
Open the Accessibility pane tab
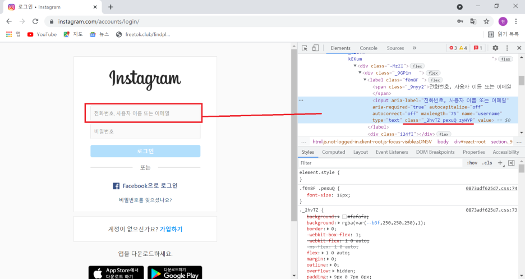(505, 152)
